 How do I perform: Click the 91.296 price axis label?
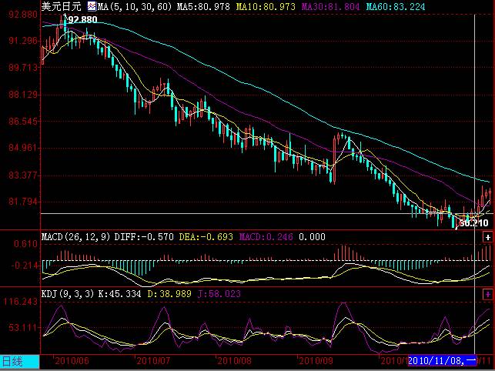click(23, 41)
